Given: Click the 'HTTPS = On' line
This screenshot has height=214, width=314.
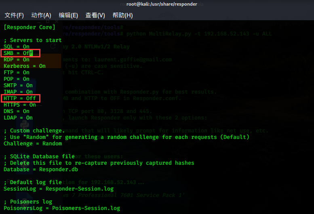Looking at the screenshot, I should 20,105.
